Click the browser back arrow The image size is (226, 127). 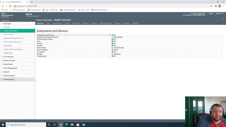(x=2, y=6)
